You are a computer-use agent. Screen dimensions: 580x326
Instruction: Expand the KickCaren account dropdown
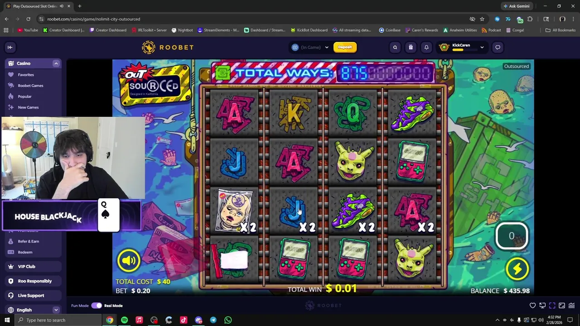pyautogui.click(x=482, y=47)
